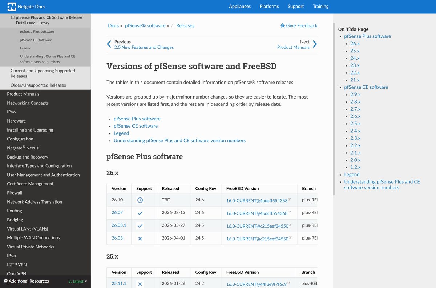
Task: Open Understanding version numbers link in body list
Action: pyautogui.click(x=179, y=140)
